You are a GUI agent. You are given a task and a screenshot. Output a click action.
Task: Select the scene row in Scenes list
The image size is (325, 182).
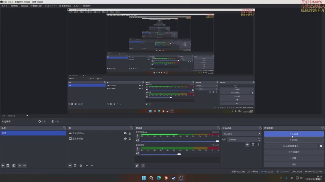(x=33, y=133)
